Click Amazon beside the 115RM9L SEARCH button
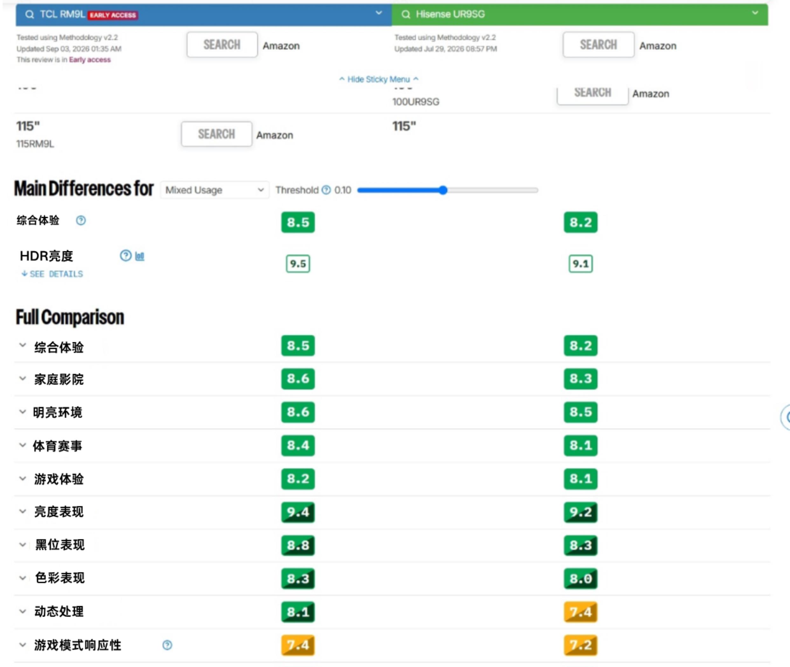This screenshot has height=667, width=790. [x=274, y=135]
